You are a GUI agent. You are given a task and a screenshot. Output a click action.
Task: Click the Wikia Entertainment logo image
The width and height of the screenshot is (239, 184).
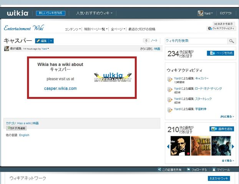pos(113,77)
